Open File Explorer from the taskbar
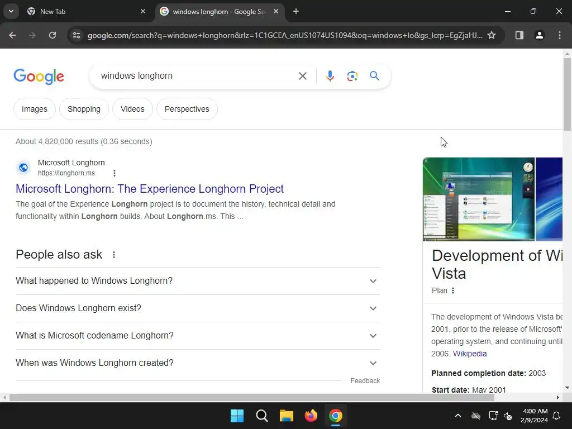572x429 pixels. click(x=287, y=416)
